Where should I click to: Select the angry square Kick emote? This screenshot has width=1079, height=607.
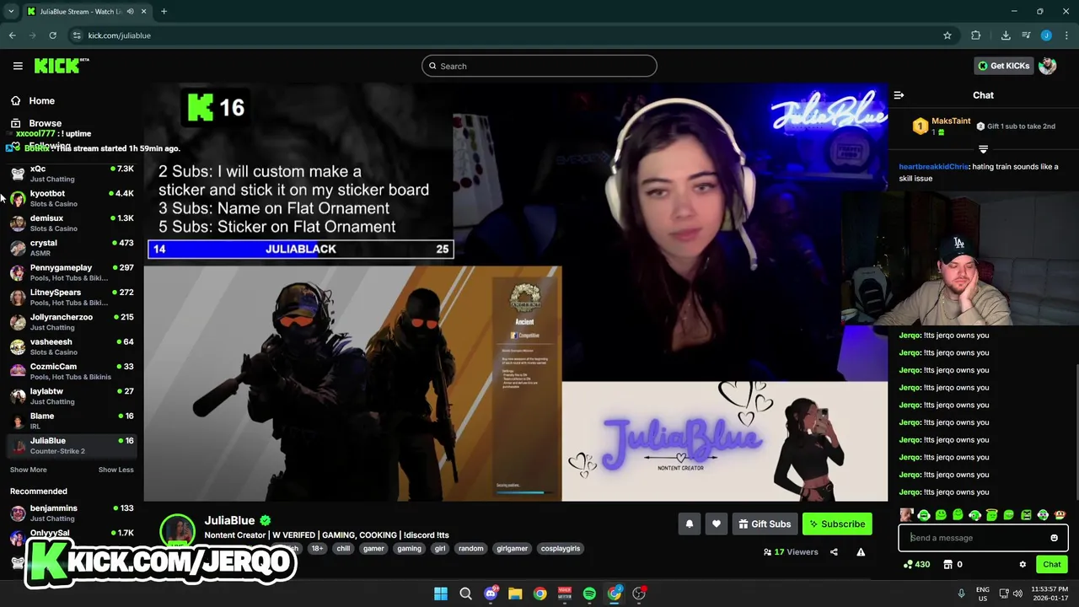pos(1026,515)
